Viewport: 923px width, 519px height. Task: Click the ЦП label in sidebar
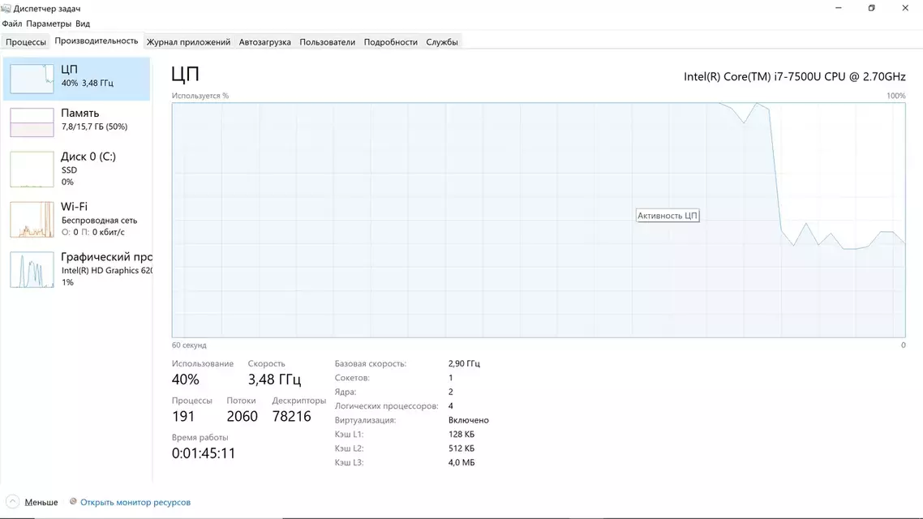[x=69, y=70]
